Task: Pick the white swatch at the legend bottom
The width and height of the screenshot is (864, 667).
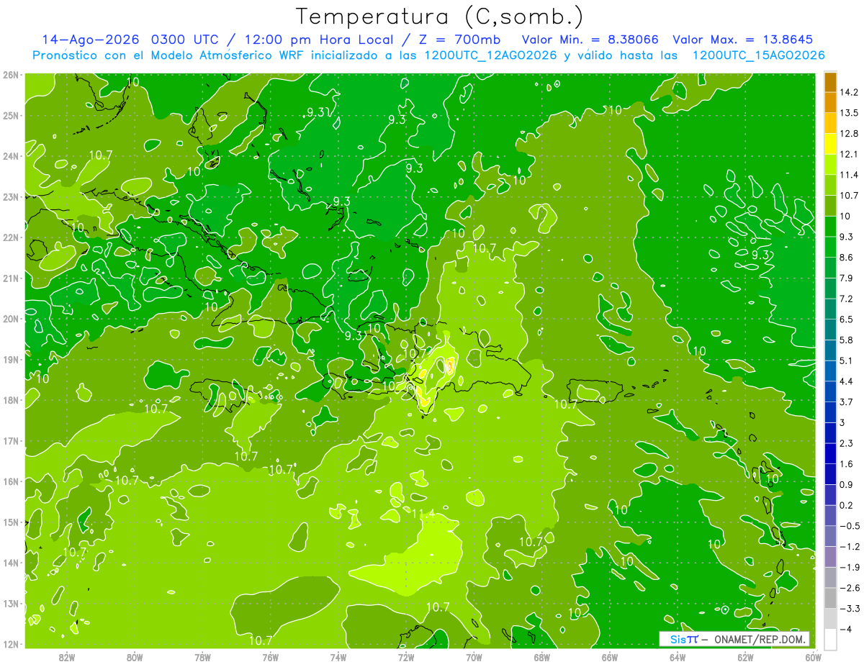Action: point(830,640)
